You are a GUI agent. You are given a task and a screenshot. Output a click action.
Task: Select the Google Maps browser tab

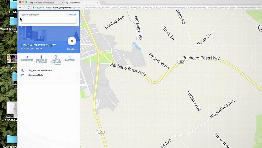(81, 3)
